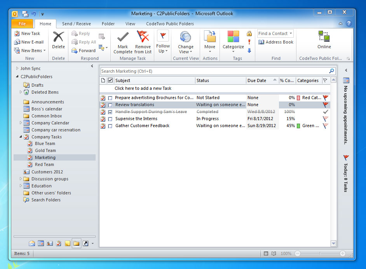Switch to Contacts in navigation bar
Image resolution: width=366 pixels, height=269 pixels.
(50, 243)
